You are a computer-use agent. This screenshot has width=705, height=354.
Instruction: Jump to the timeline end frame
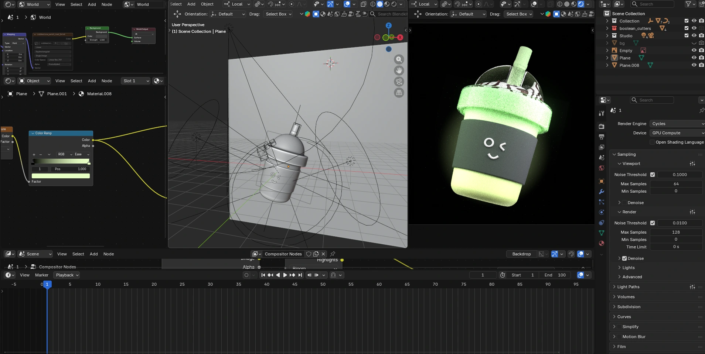300,275
